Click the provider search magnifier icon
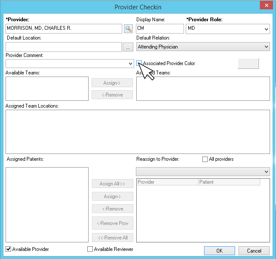The width and height of the screenshot is (276, 259). click(x=128, y=28)
